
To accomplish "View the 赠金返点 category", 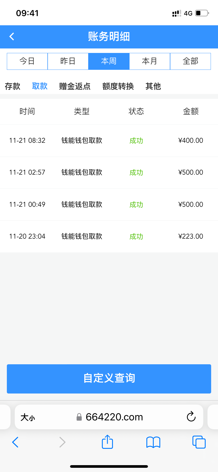I will 75,86.
